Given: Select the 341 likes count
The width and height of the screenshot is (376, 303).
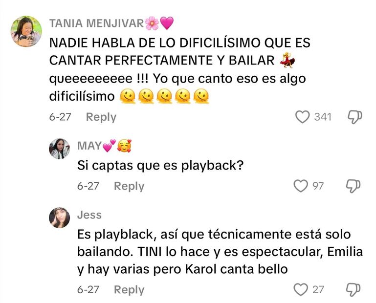Looking at the screenshot, I should (x=323, y=117).
